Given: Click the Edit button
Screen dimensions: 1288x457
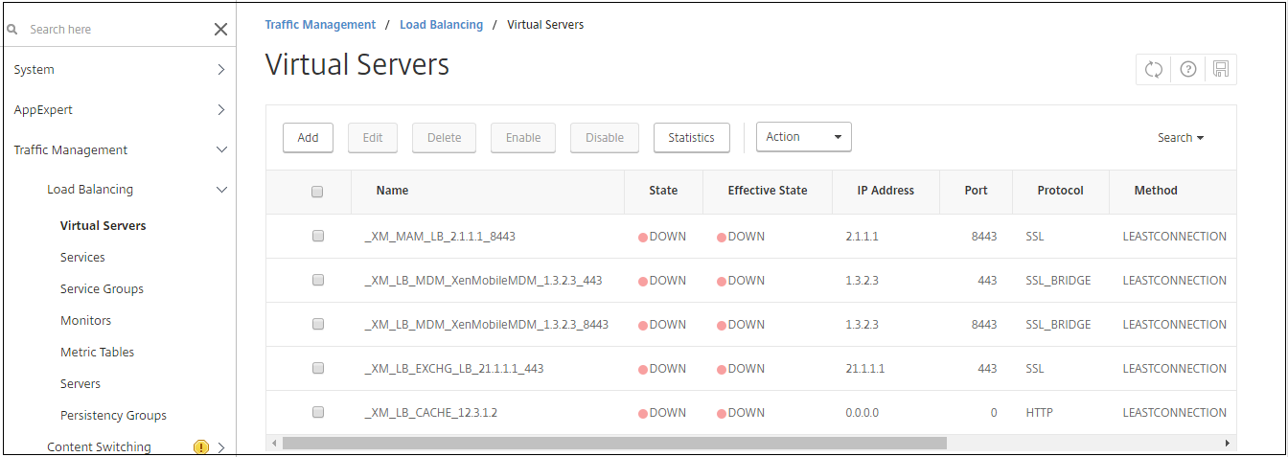Looking at the screenshot, I should tap(373, 138).
